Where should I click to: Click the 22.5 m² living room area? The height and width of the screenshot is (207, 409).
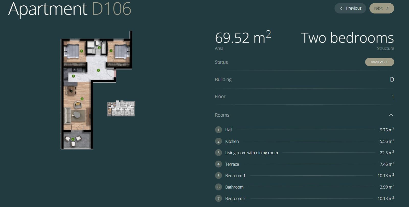coord(387,153)
